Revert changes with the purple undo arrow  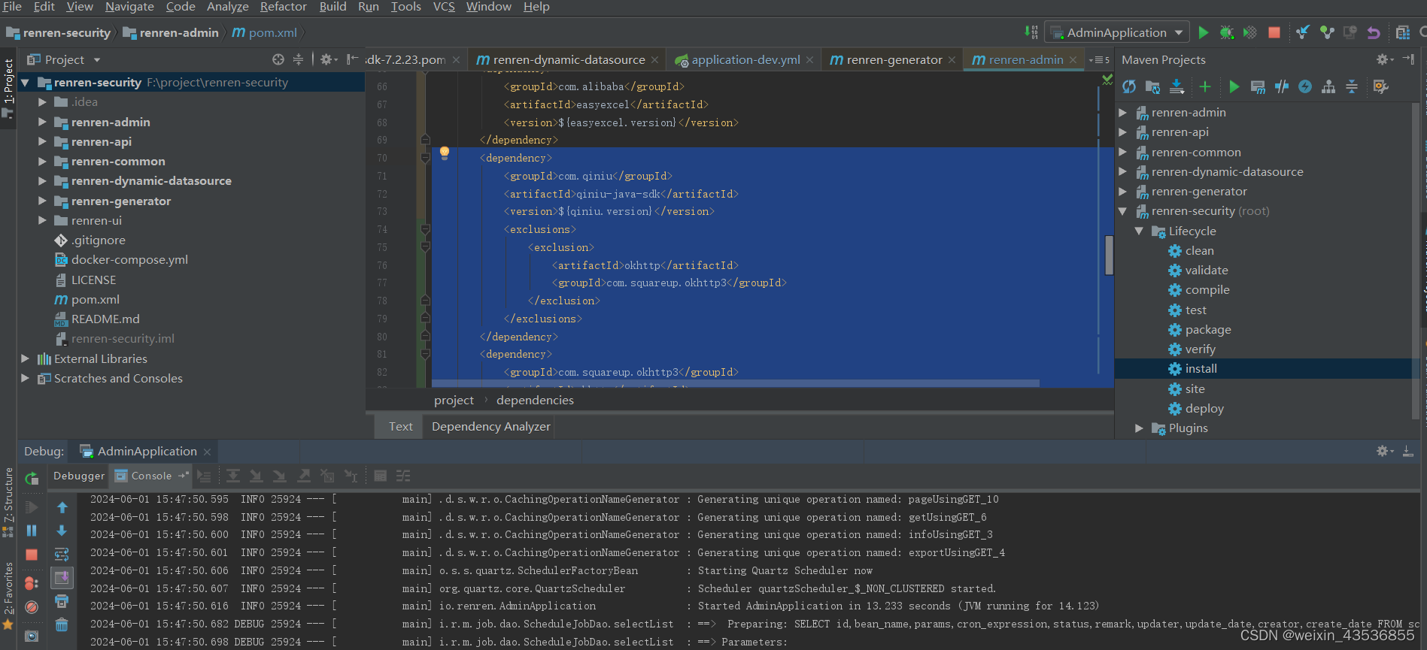click(1374, 32)
